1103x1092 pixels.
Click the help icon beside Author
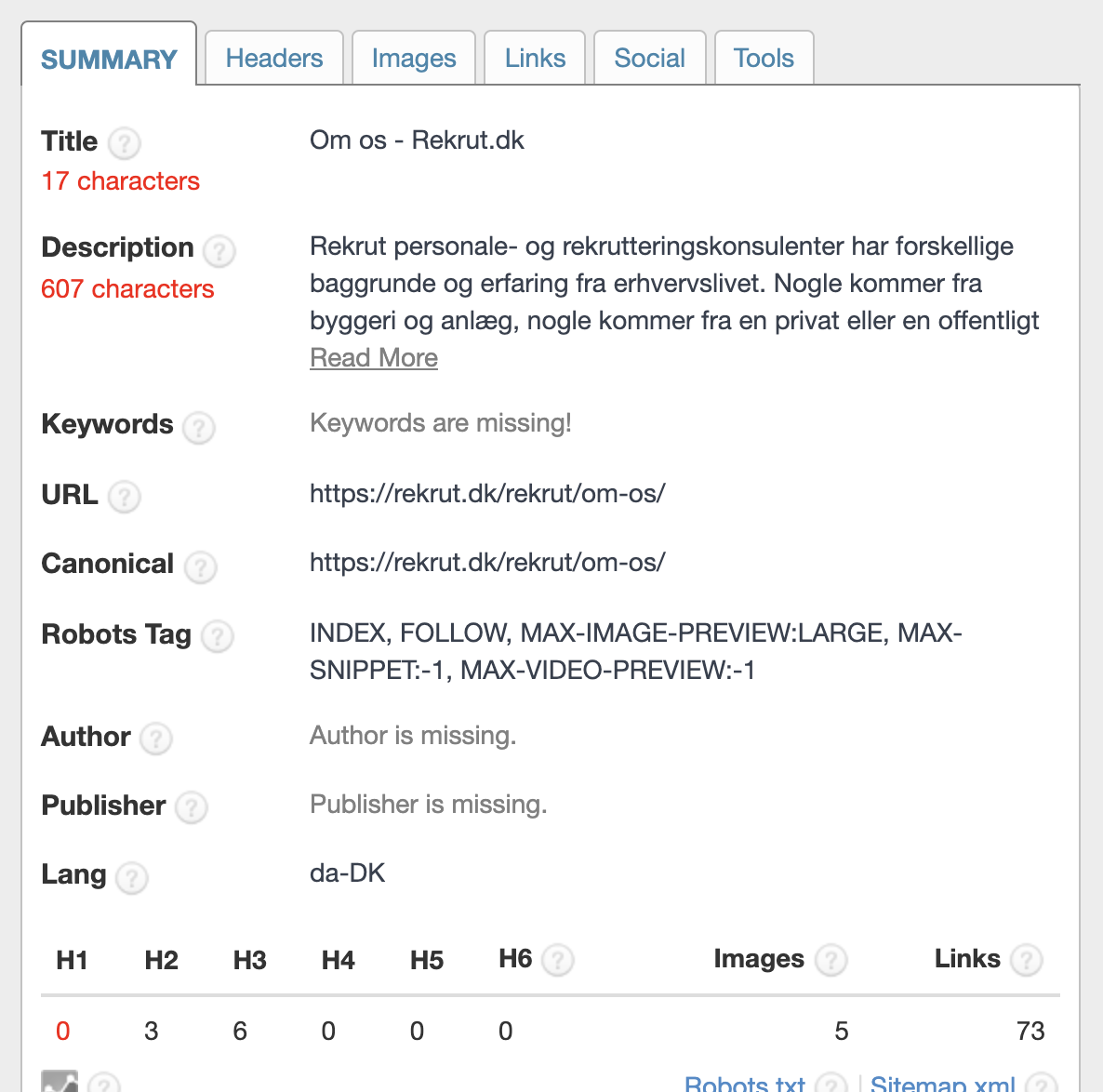156,739
